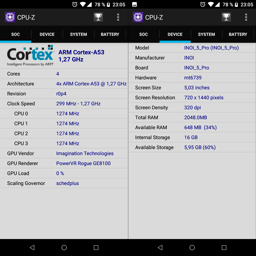Open SYSTEM tab in right screen
Viewport: 256px width, 256px height.
(207, 34)
